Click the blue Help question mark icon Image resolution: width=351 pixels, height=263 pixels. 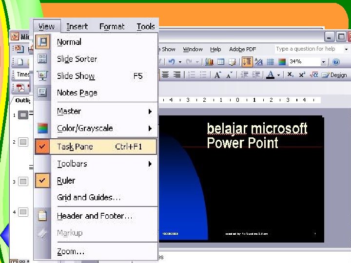[x=336, y=62]
